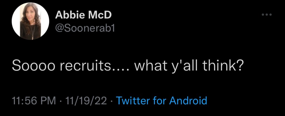Open the Twitter for Android source link

coord(161,100)
